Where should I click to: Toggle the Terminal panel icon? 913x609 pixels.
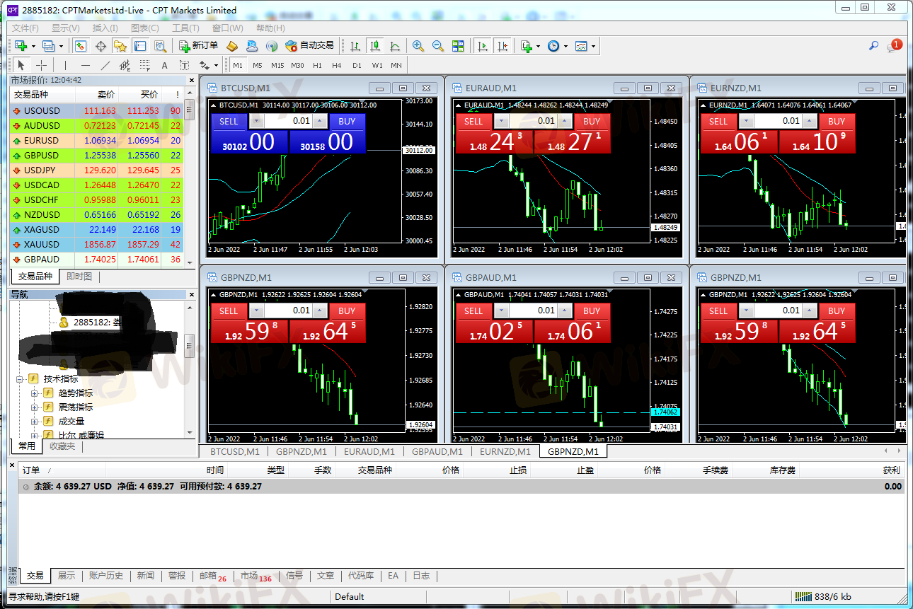coord(140,46)
